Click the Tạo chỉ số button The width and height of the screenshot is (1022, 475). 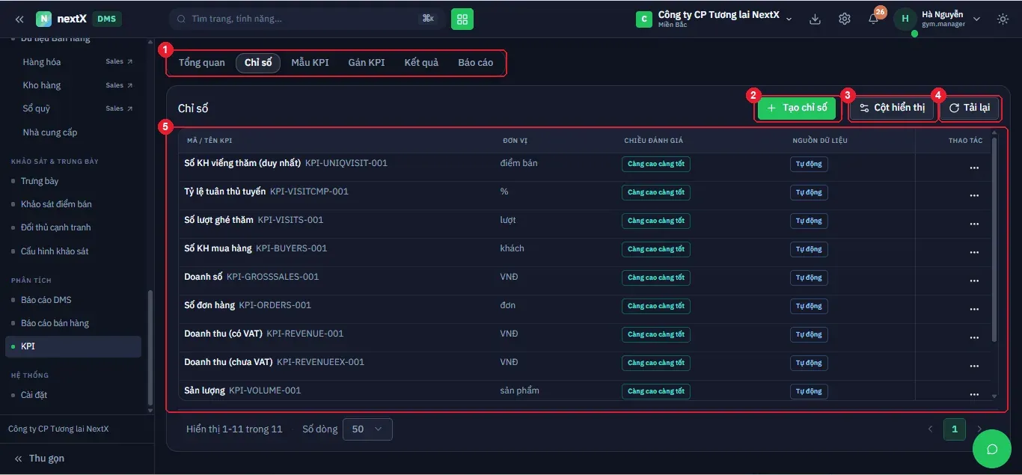coord(797,108)
